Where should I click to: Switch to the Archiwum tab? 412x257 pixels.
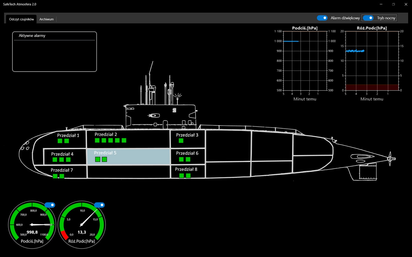(46, 19)
